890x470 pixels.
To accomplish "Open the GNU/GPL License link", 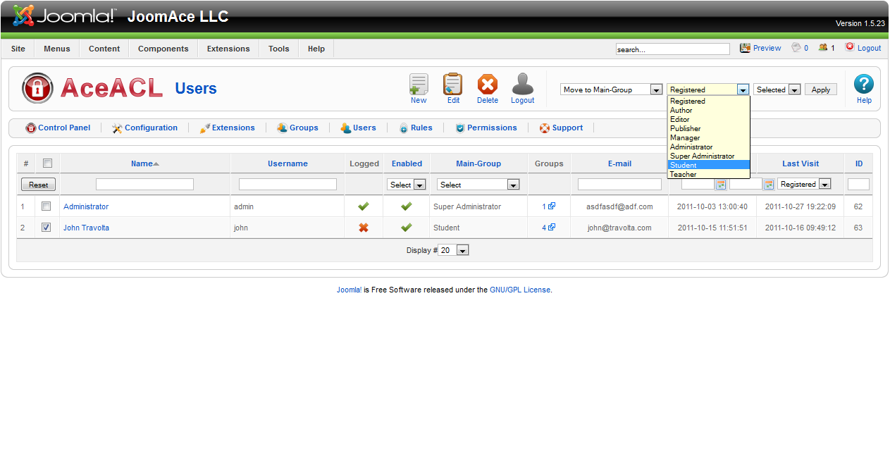I will coord(520,290).
